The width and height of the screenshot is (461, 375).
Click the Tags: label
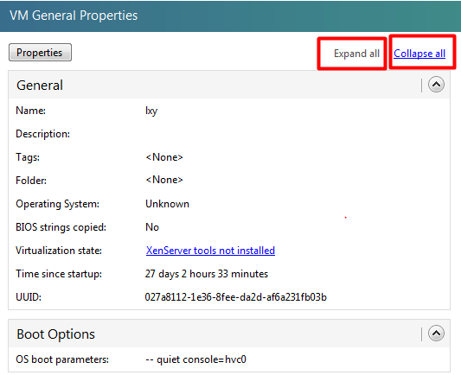click(28, 157)
